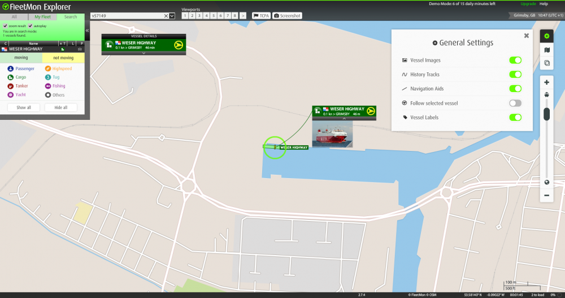Show more viewports with the > button
The image size is (565, 298).
243,15
